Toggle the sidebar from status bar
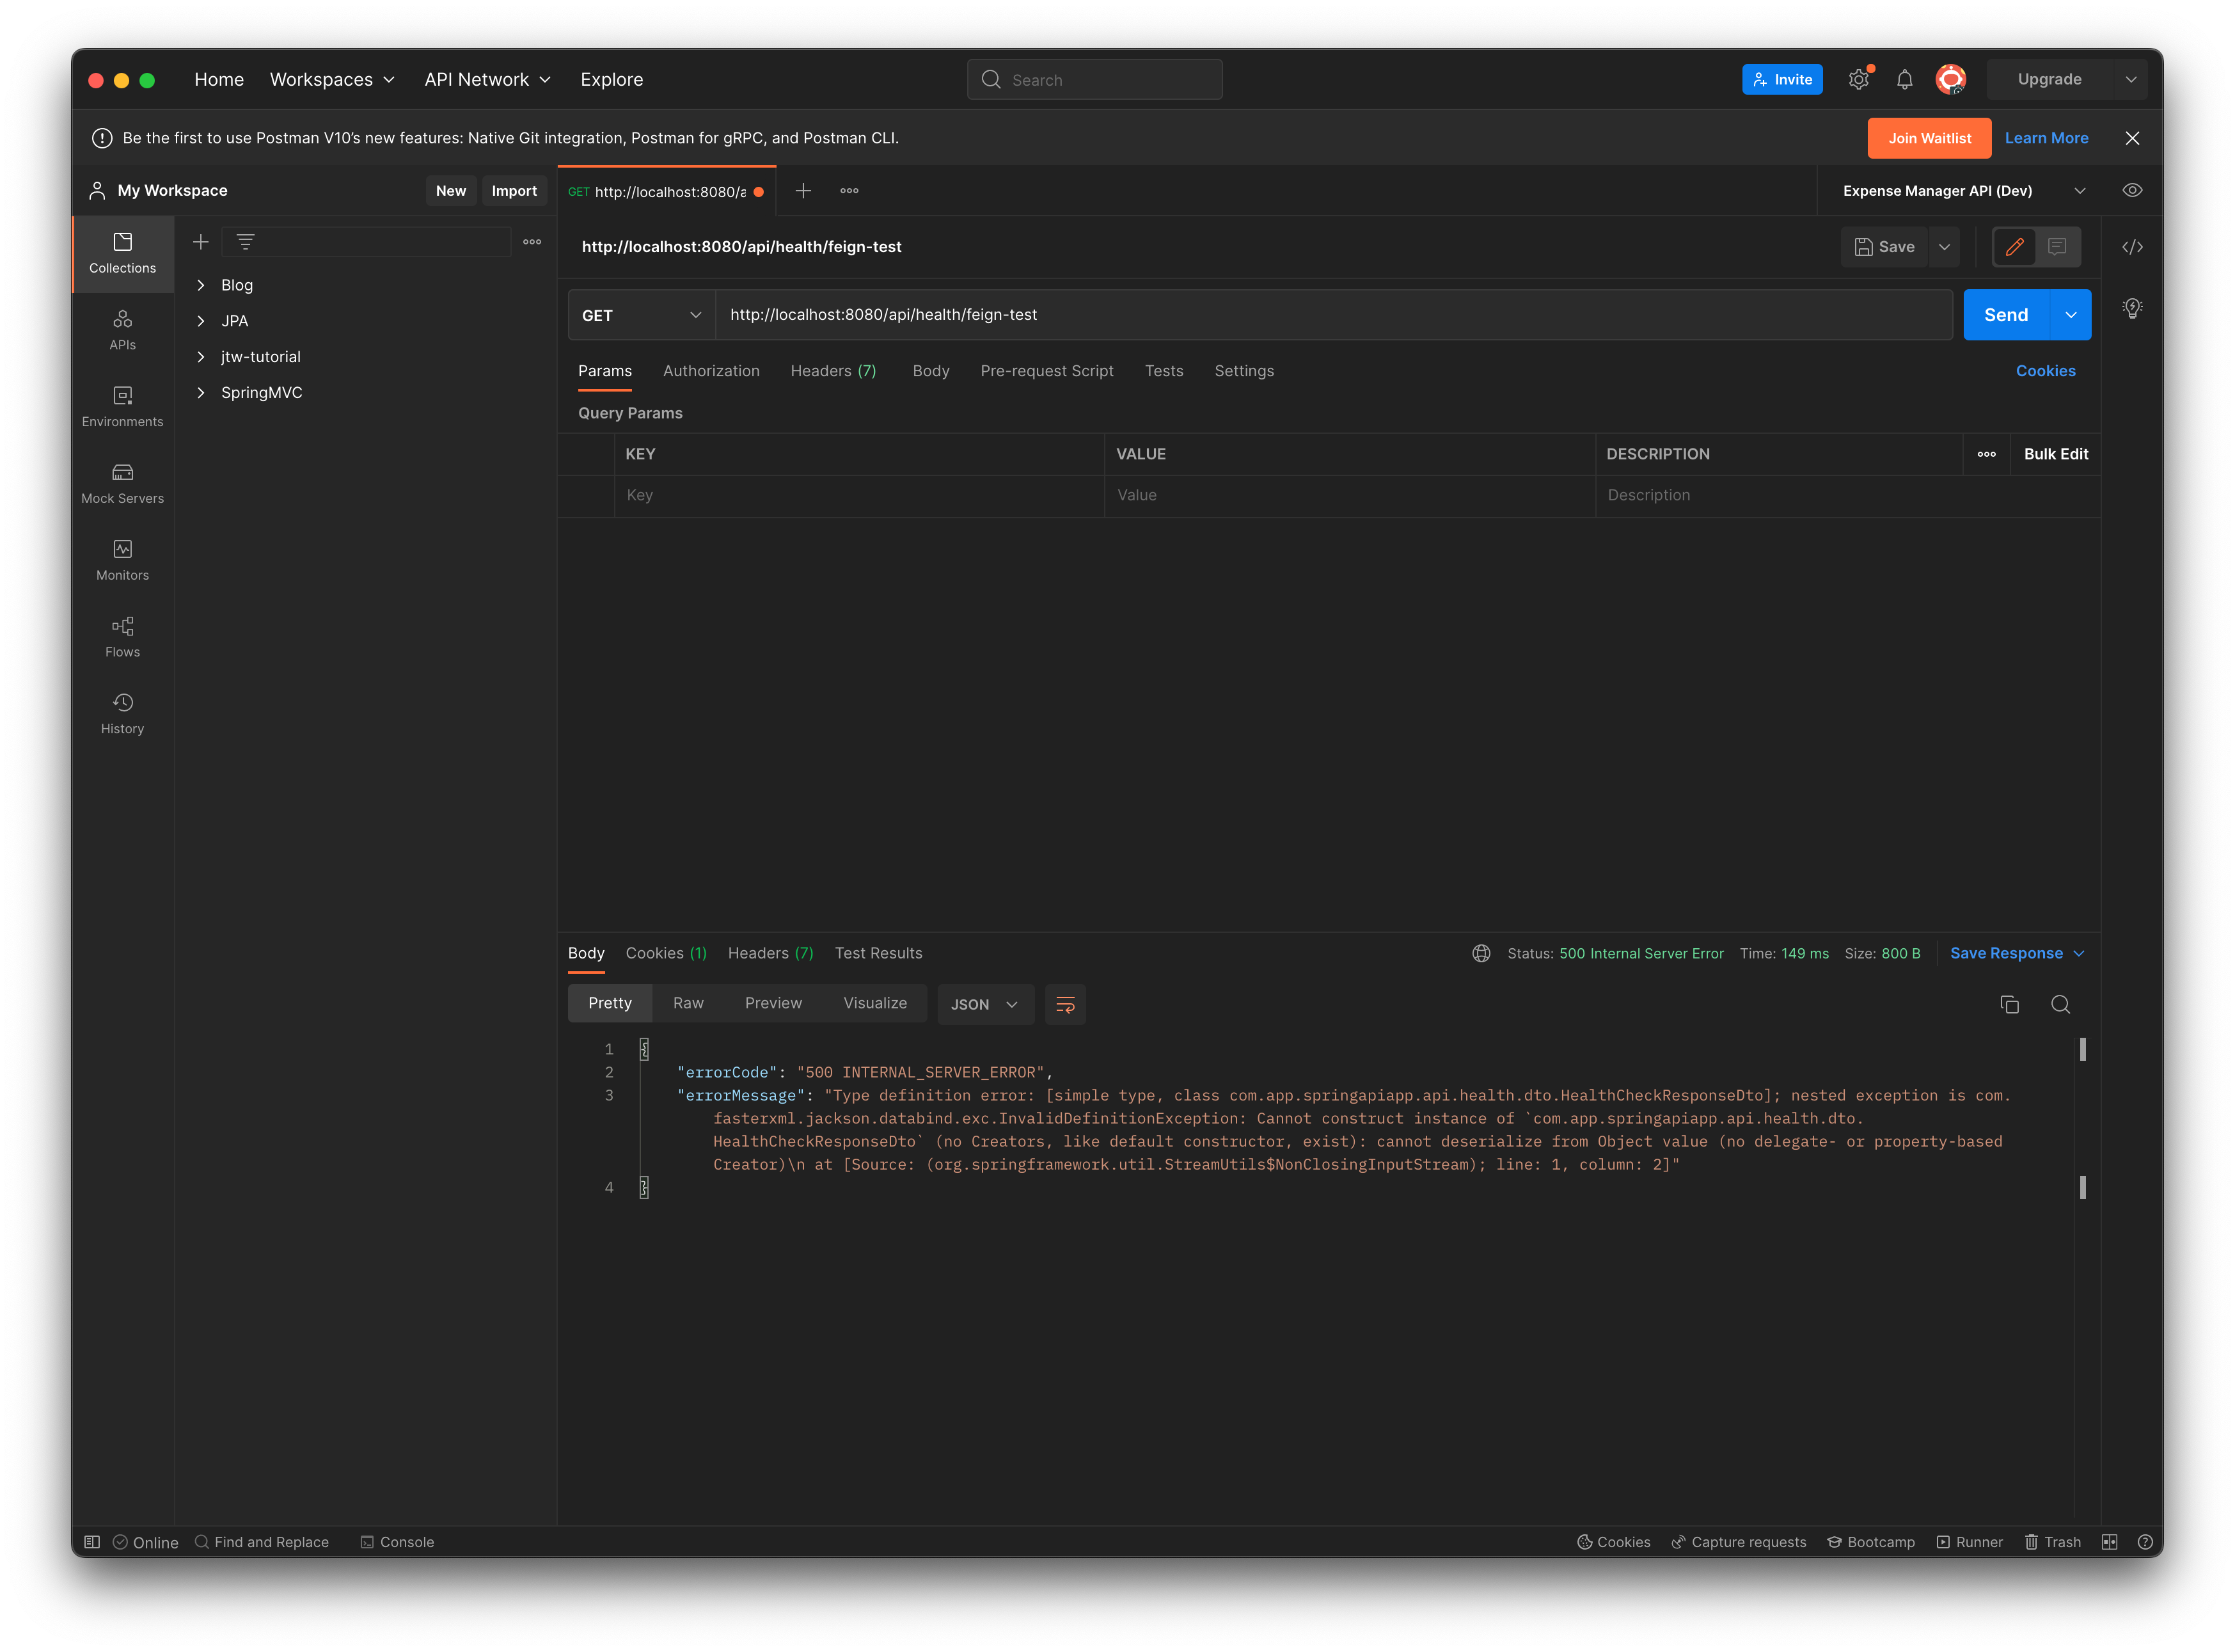2235x1652 pixels. click(x=92, y=1542)
